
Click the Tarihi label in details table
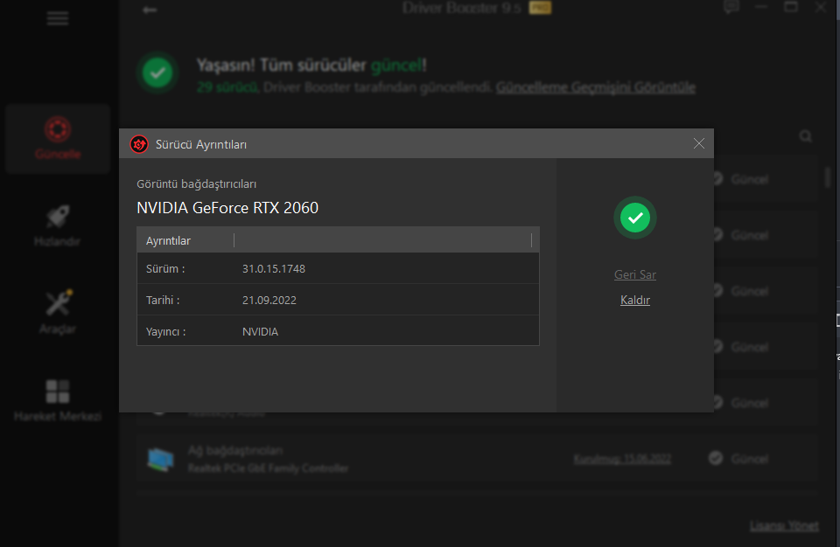(x=163, y=301)
